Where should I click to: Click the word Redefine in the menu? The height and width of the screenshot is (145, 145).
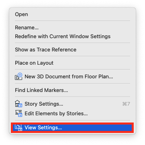[x=25, y=37]
